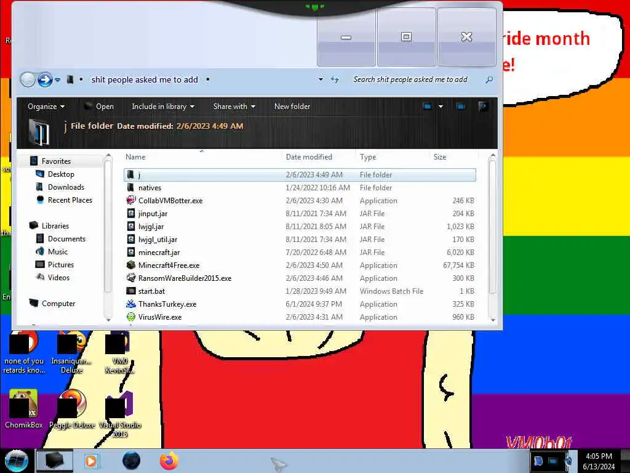Open Insaniquarium Deluxe desktop shortcut
630x473 pixels.
(x=72, y=353)
